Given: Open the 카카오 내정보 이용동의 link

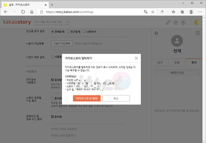Looking at the screenshot, I should (64, 129).
